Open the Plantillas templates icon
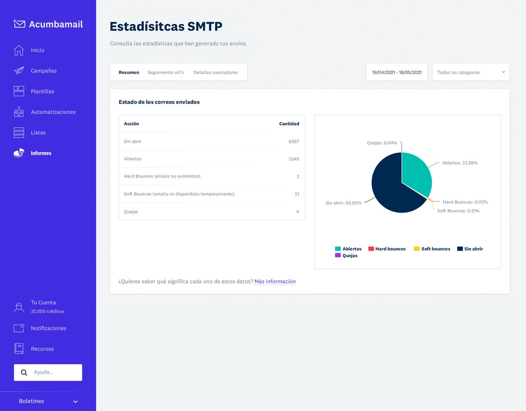 click(18, 91)
